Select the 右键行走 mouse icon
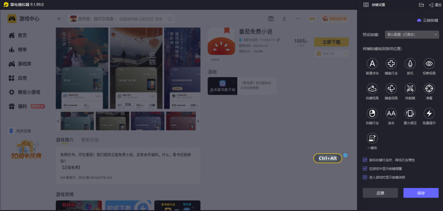Screen dimensions: 443x211 [x=372, y=113]
